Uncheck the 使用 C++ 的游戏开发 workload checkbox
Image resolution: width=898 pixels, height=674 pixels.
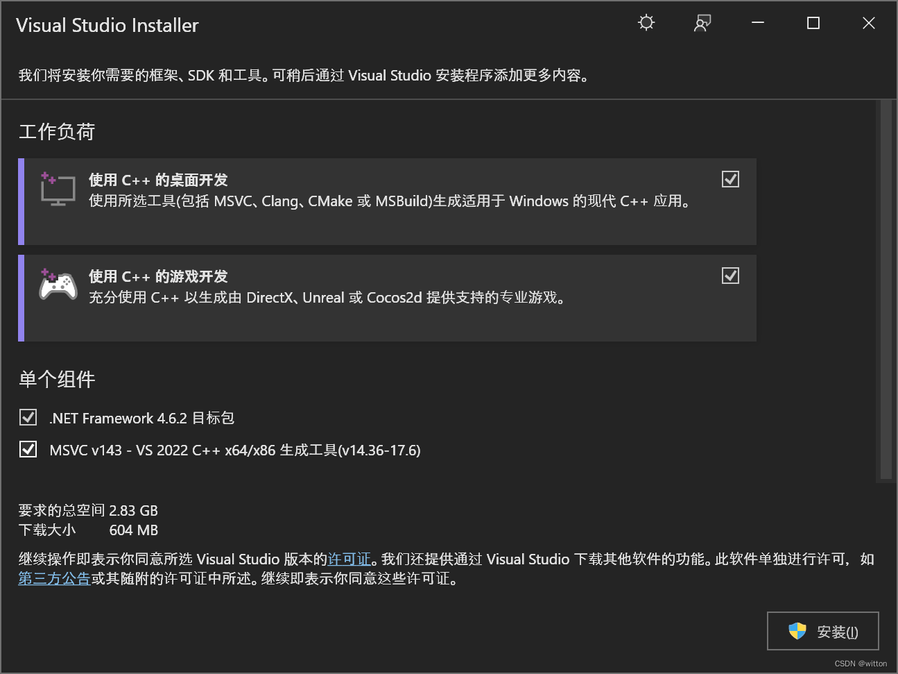tap(730, 276)
